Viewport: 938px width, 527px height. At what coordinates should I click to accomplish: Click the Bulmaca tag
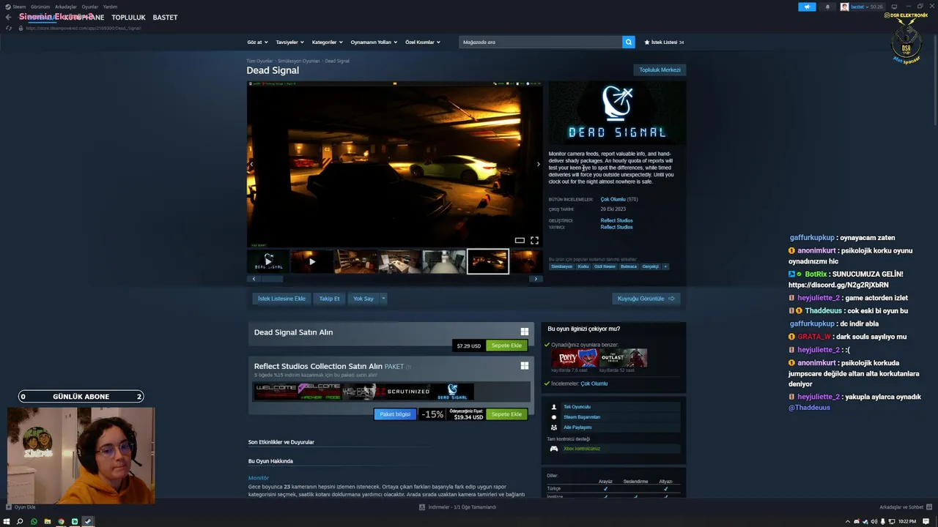629,266
